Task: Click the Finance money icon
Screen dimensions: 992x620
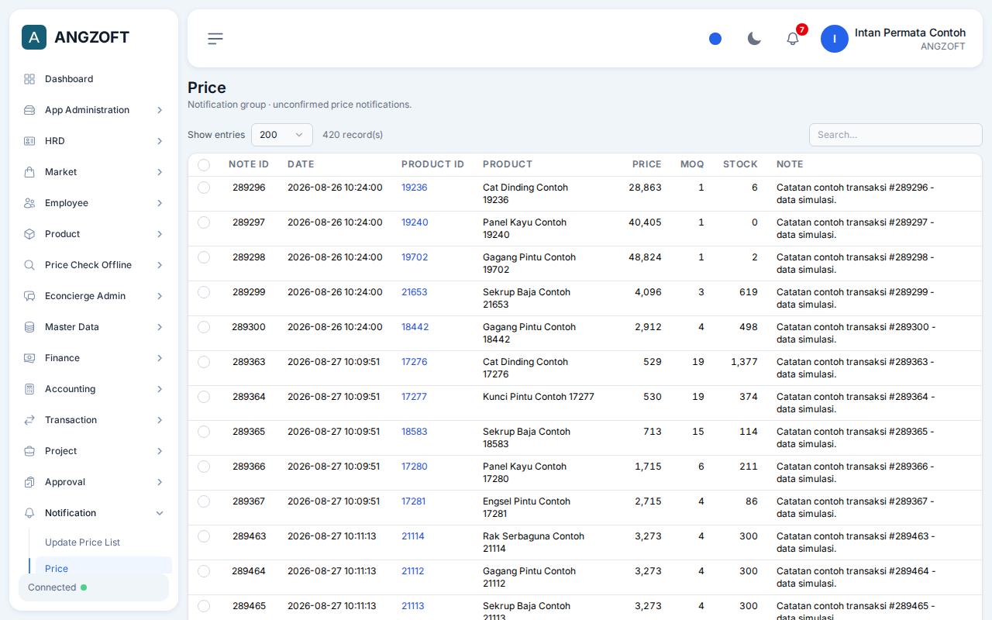Action: (x=29, y=358)
